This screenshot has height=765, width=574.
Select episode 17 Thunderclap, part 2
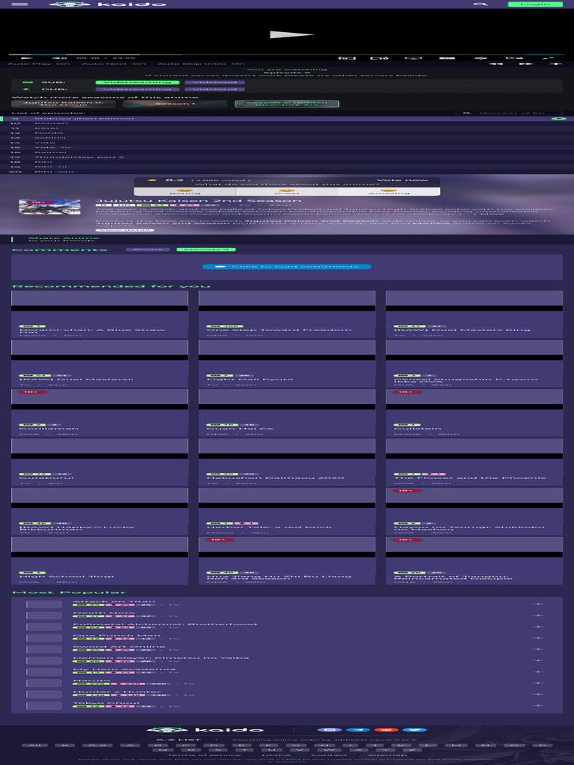tap(287, 157)
